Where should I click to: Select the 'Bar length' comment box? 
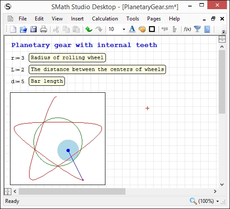(47, 81)
